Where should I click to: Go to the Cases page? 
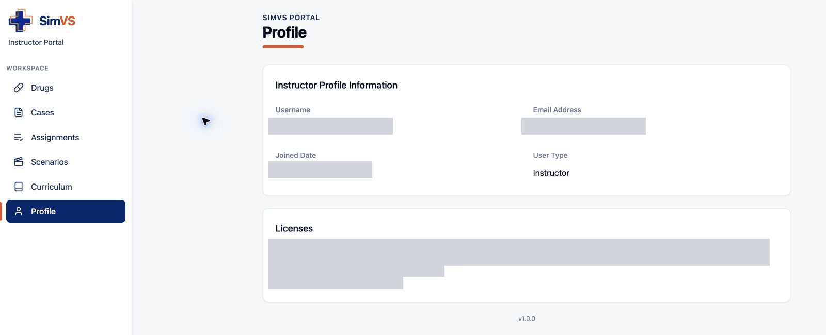tap(66, 112)
